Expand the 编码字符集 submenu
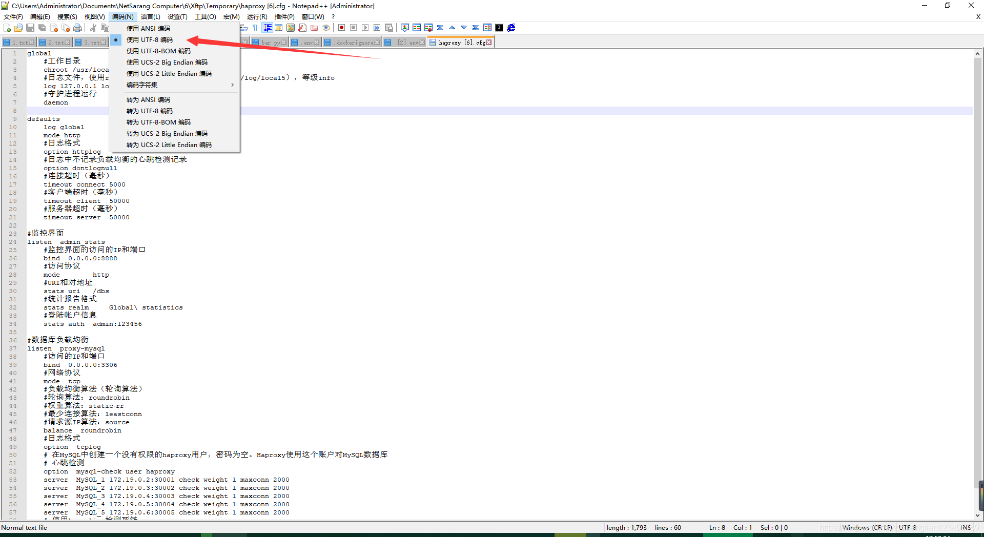Viewport: 984px width, 537px height. [174, 85]
